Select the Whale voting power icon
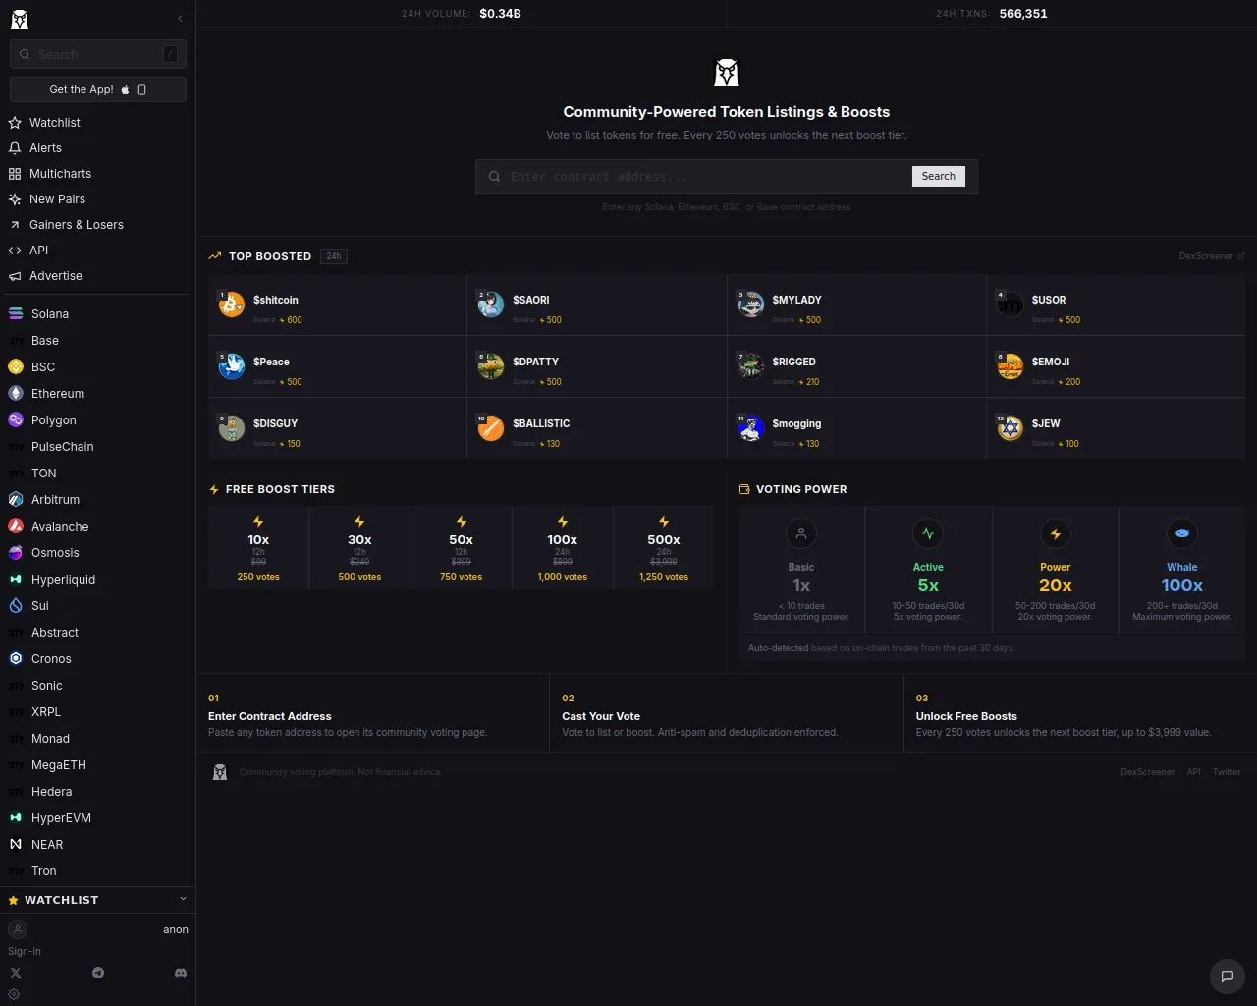Image resolution: width=1257 pixels, height=1006 pixels. coord(1181,533)
